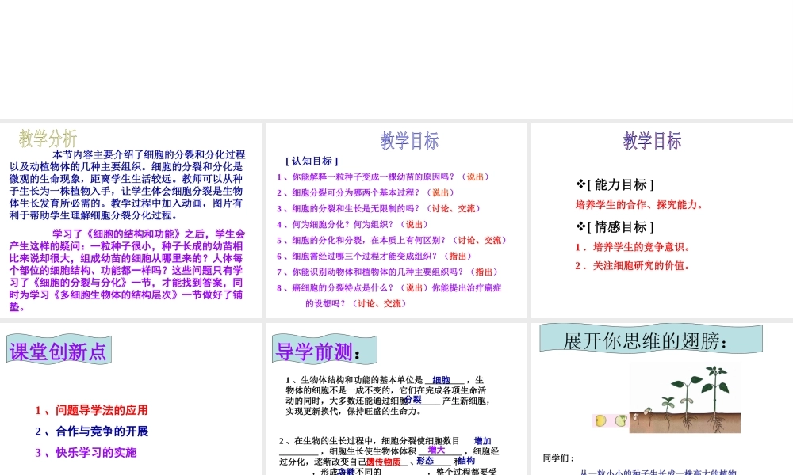Click objective 3、细胞的分裂和生长是无限制的吗？

[378, 208]
